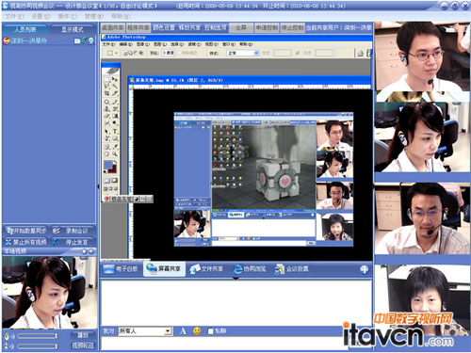Select the Text tool in Photoshop toolbox

pos(115,131)
